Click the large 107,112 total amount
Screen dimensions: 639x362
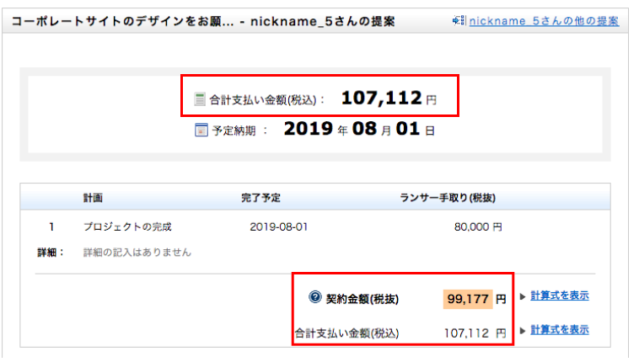pyautogui.click(x=381, y=98)
